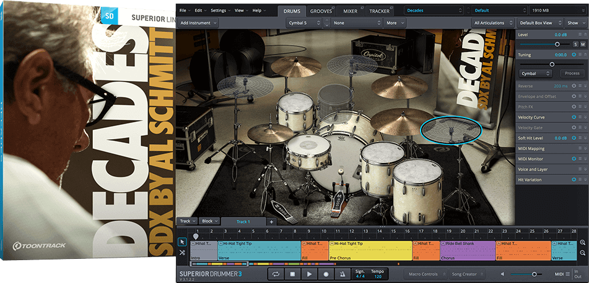589x283 pixels.
Task: Select the highlighted Cymbal 5 on the kit
Action: pos(451,130)
